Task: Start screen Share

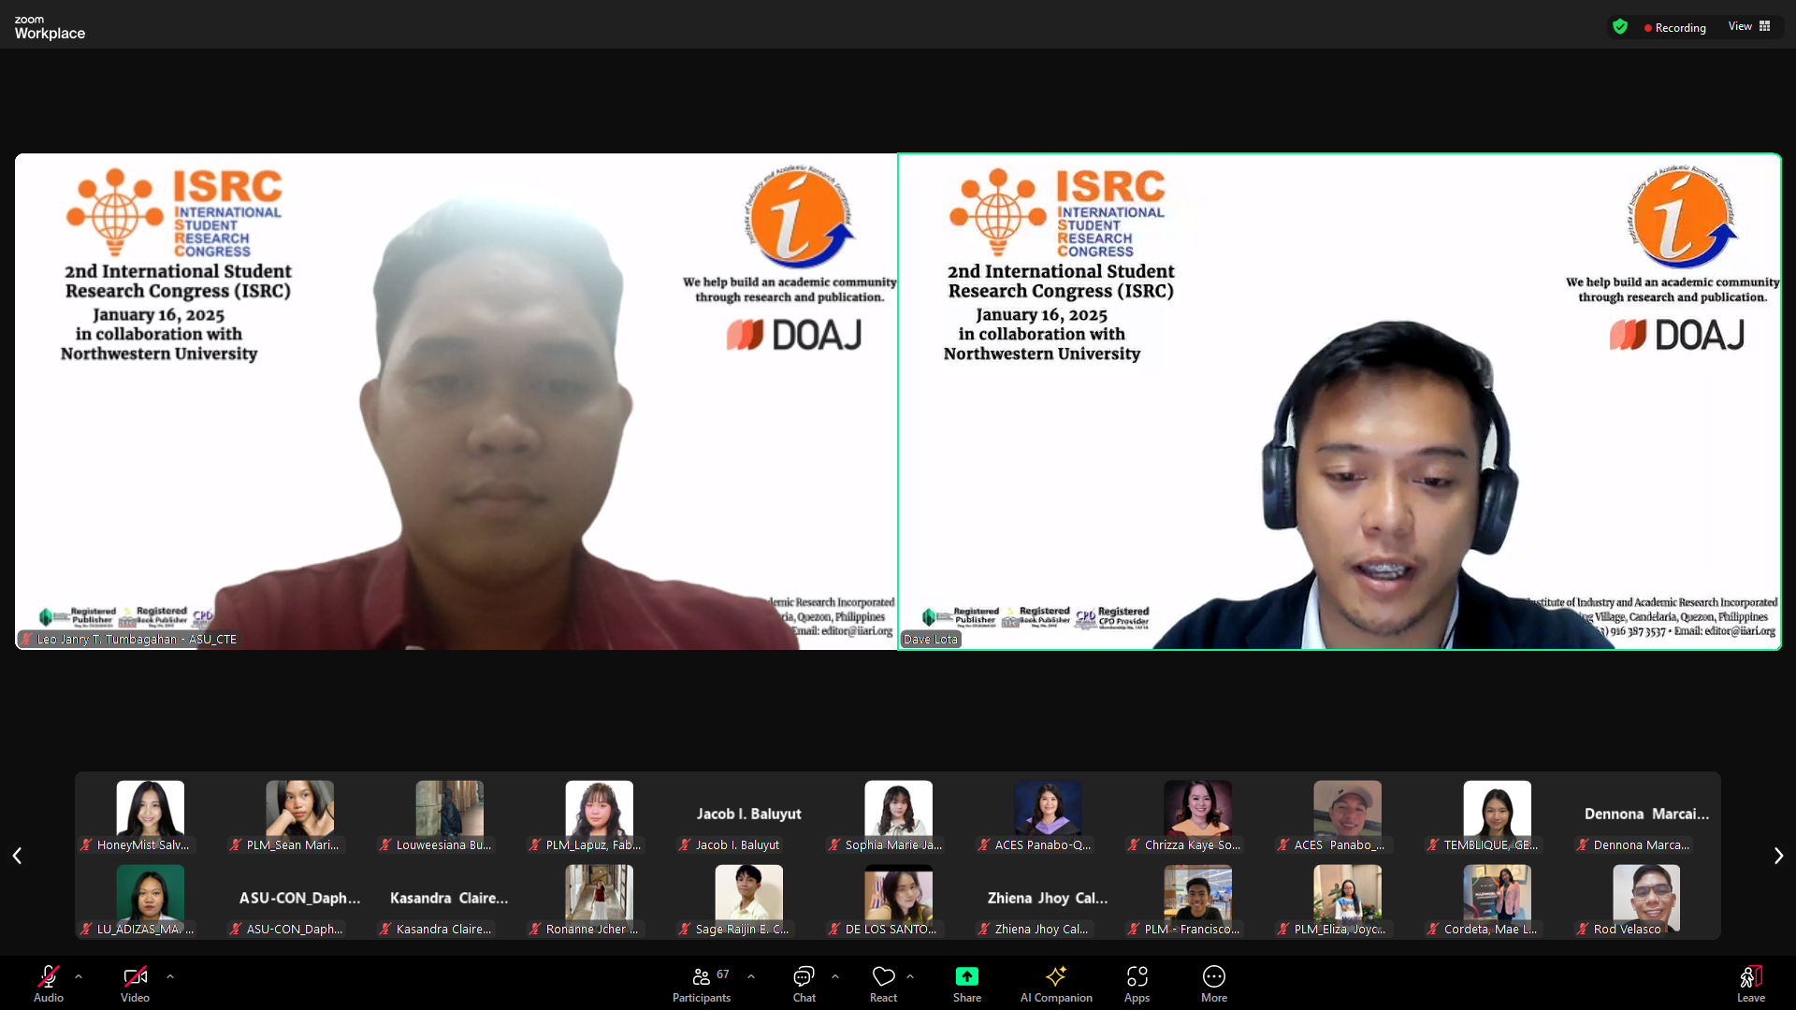Action: (966, 977)
